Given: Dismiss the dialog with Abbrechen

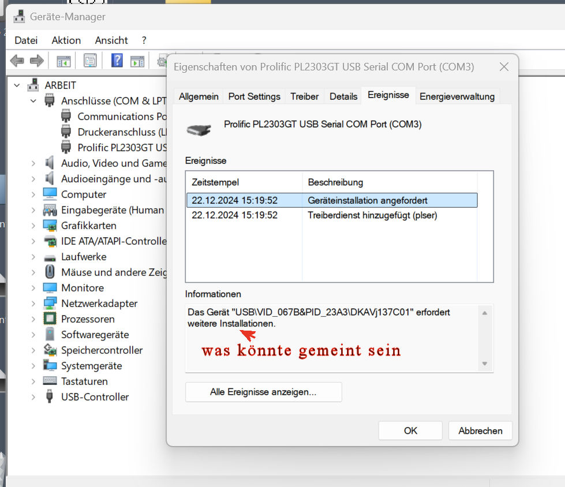Looking at the screenshot, I should (x=480, y=430).
